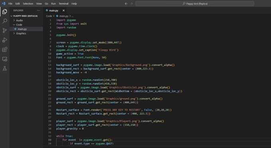271x148 pixels.
Task: Click the EXPLORER panel title
Action: (18, 10)
